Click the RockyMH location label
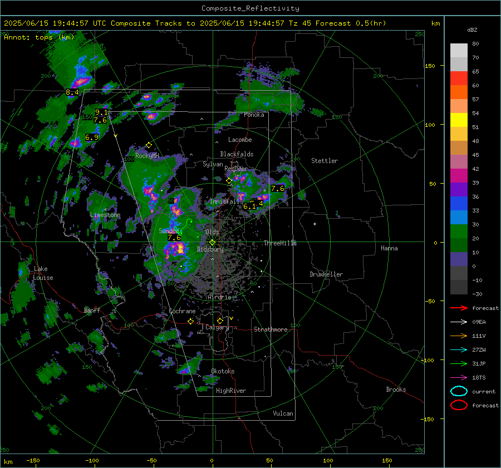Image resolution: width=501 pixels, height=468 pixels. pyautogui.click(x=147, y=156)
